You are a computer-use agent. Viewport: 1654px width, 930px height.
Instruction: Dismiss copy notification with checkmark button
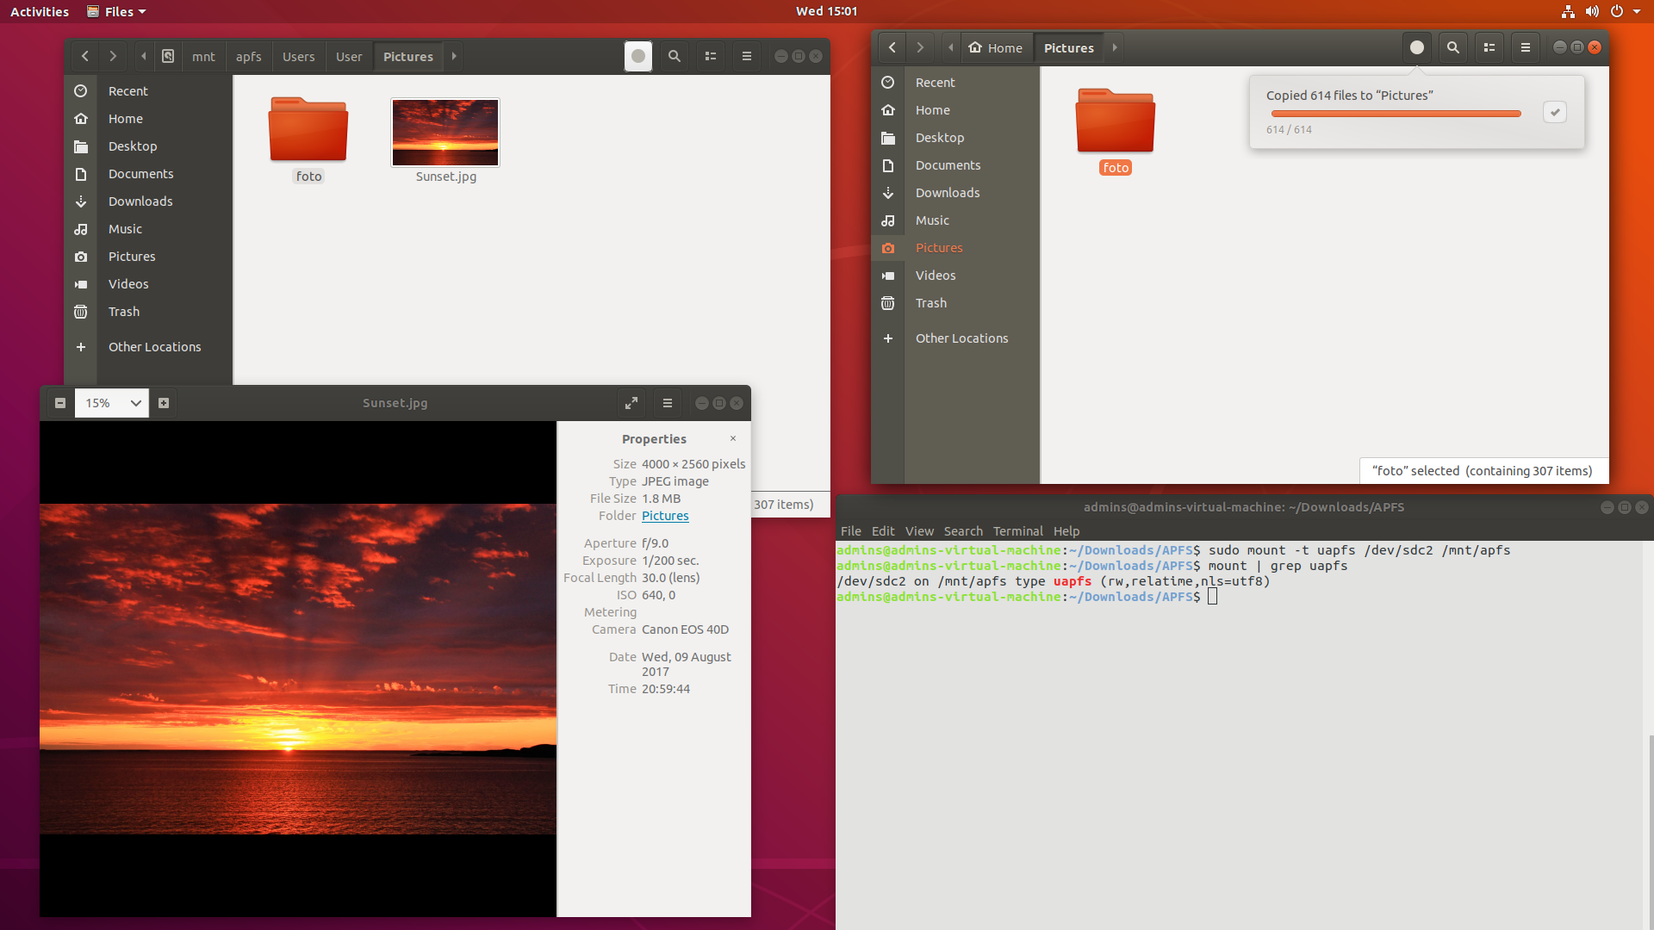coord(1555,112)
